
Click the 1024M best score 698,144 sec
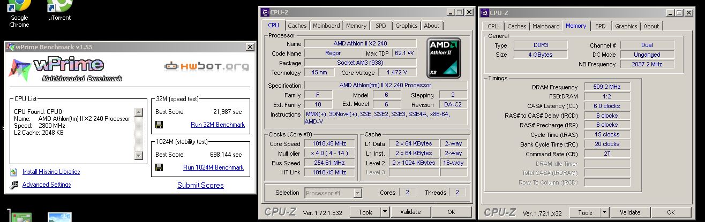226,155
